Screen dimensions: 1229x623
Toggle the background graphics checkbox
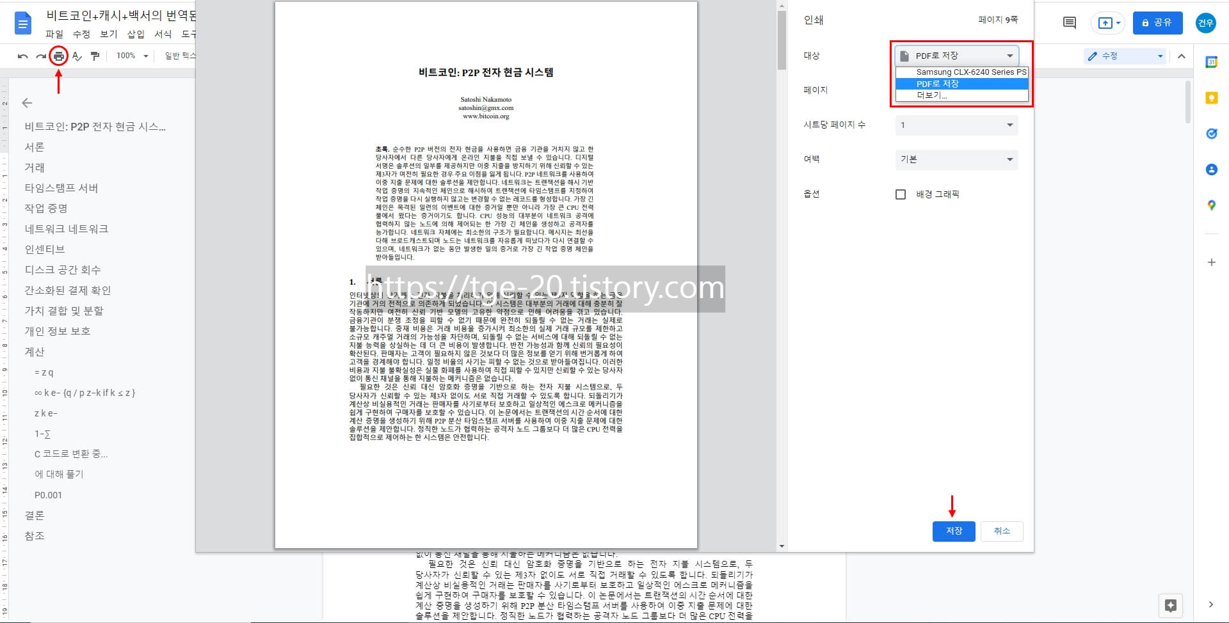pos(901,194)
